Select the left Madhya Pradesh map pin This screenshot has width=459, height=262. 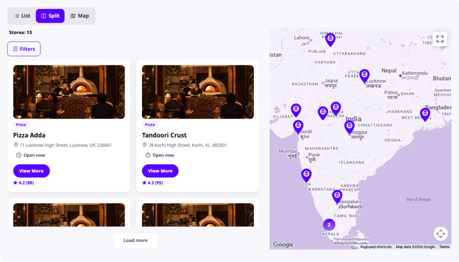(x=323, y=113)
